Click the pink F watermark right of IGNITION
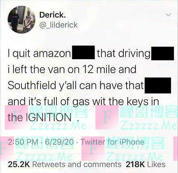Screen dimensions: 178x173 click(x=107, y=117)
